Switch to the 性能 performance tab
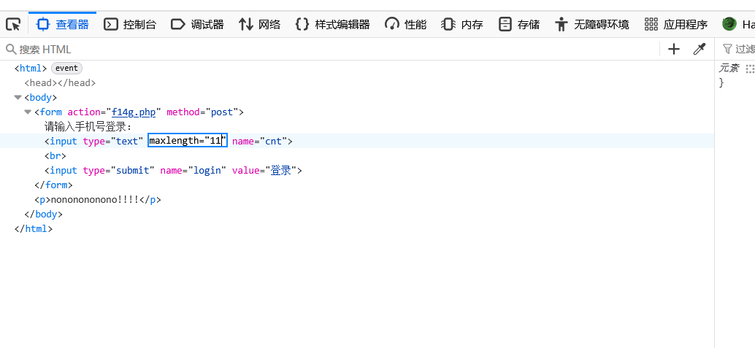 point(405,24)
